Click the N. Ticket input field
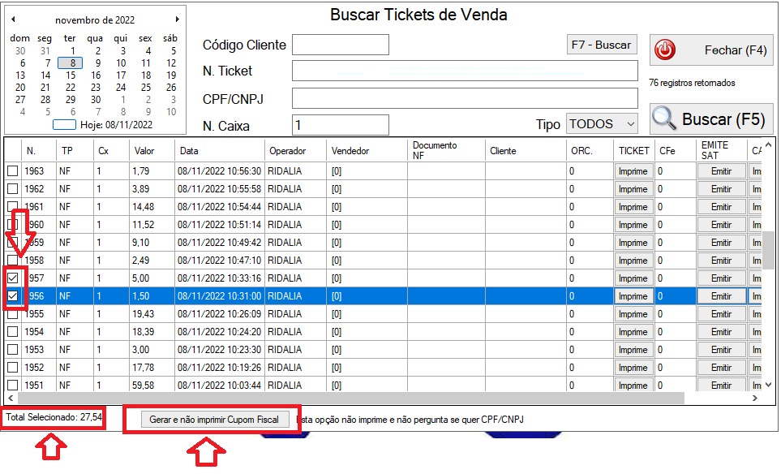 (x=465, y=71)
